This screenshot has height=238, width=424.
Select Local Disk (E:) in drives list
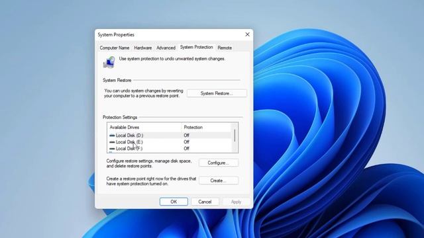point(170,142)
